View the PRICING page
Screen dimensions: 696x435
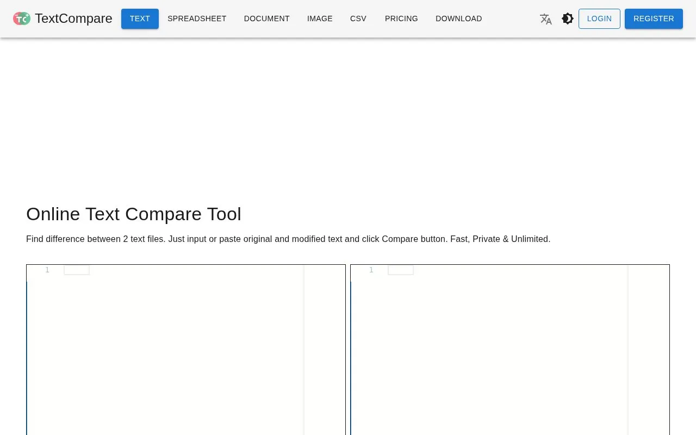click(401, 18)
